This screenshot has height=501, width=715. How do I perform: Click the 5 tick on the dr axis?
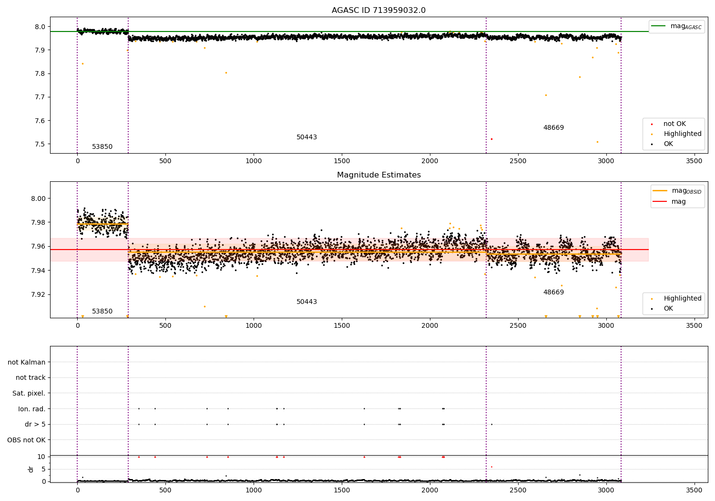43,470
